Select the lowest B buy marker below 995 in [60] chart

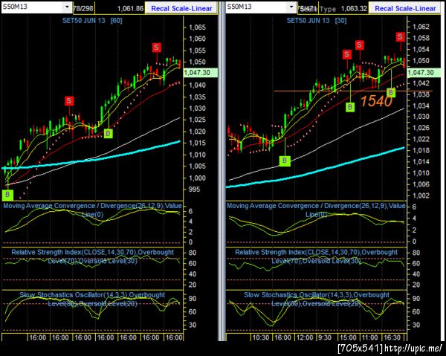(x=7, y=195)
